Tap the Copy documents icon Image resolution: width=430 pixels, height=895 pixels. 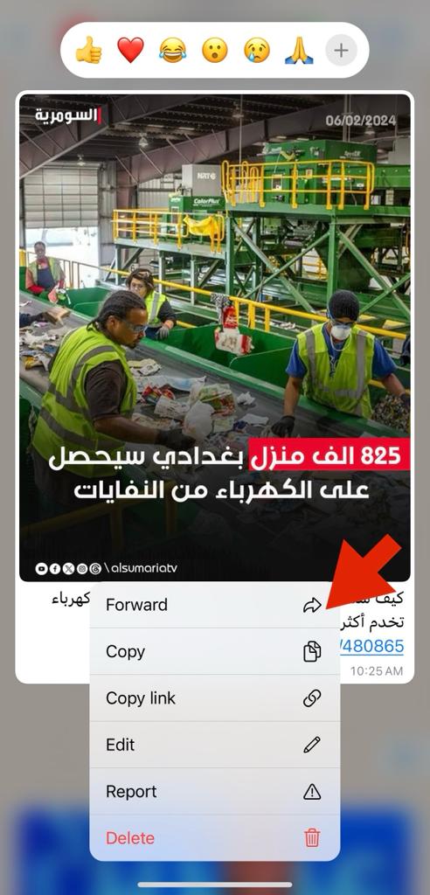pyautogui.click(x=312, y=651)
